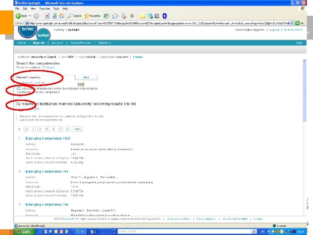Open the Edit menu
This screenshot has width=313, height=235.
pos(25,8)
